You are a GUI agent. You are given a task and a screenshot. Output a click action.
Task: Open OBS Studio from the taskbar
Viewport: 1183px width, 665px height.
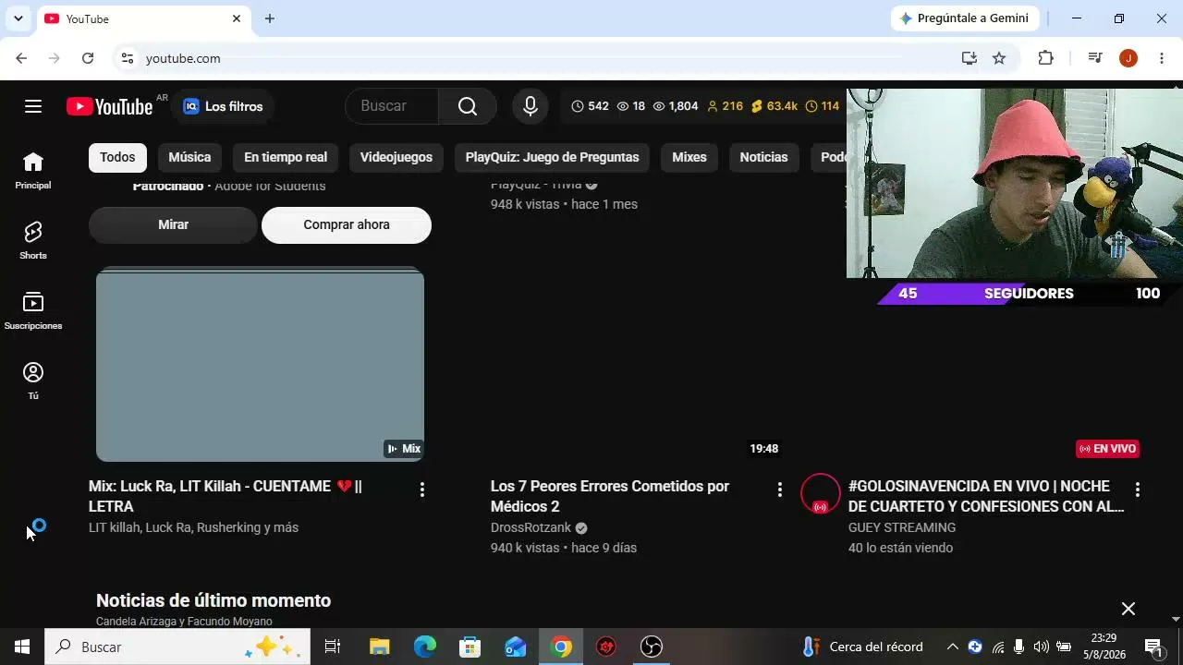tap(652, 647)
